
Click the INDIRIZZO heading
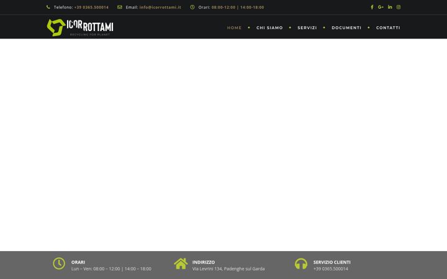tap(204, 262)
